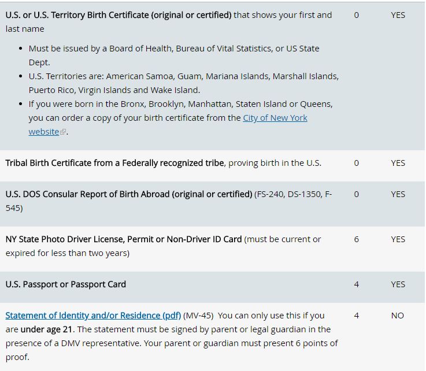426x371 pixels.
Task: Click YES in the Consular Report row
Action: (x=398, y=194)
